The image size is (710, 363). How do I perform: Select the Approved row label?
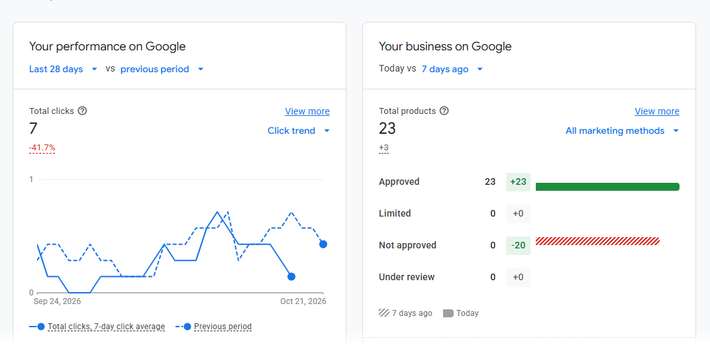click(x=399, y=182)
